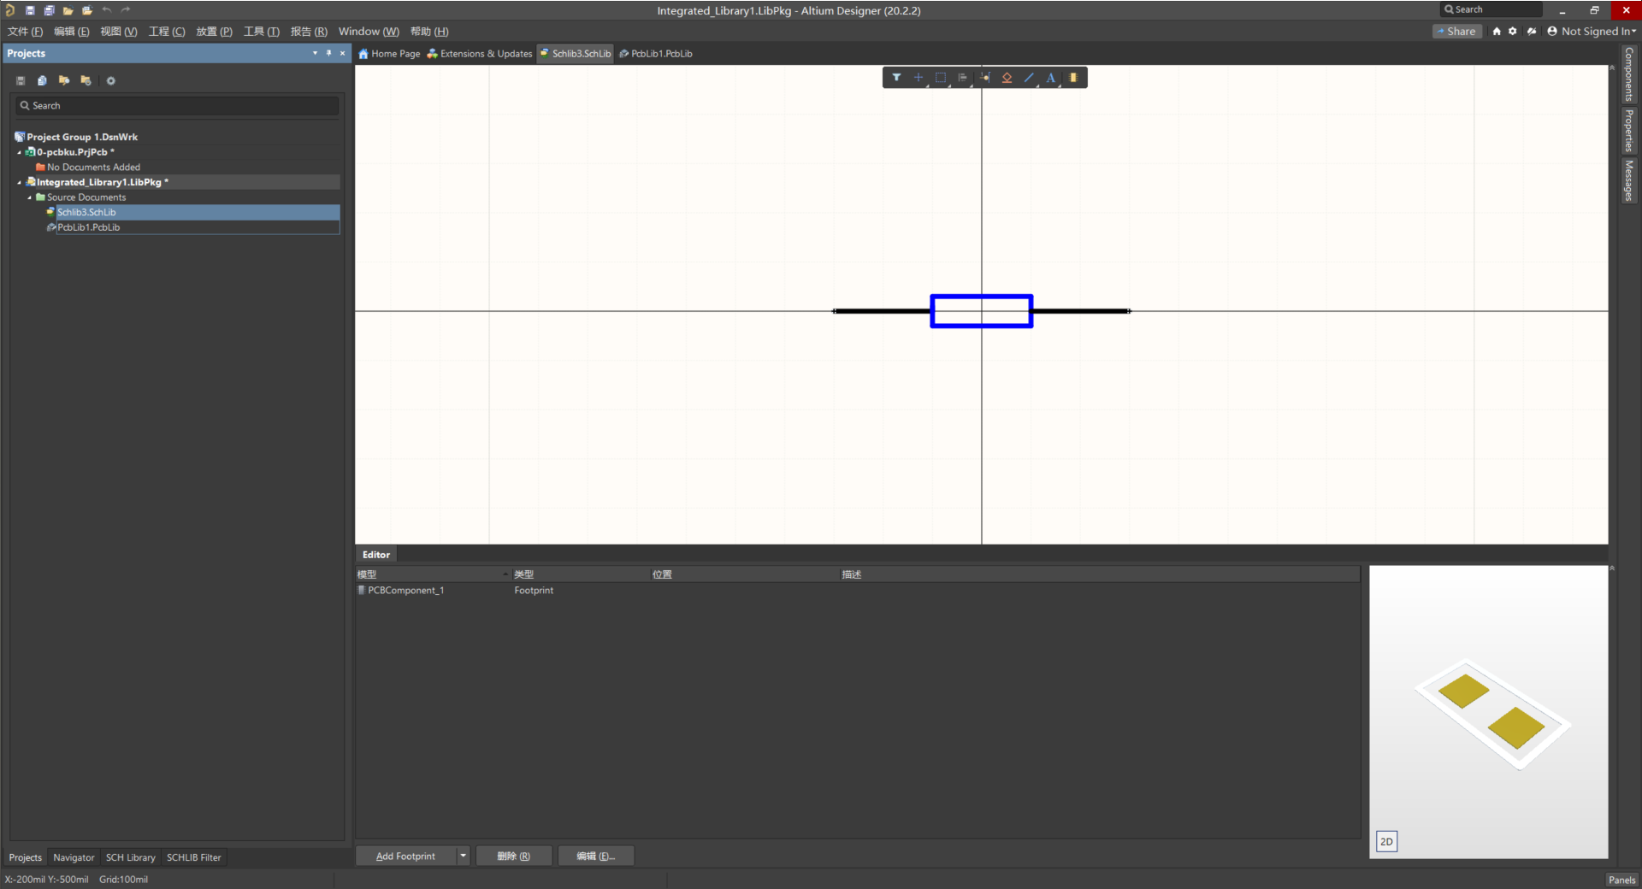This screenshot has height=889, width=1642.
Task: Click the Altium Designer logo icon
Action: coord(10,10)
